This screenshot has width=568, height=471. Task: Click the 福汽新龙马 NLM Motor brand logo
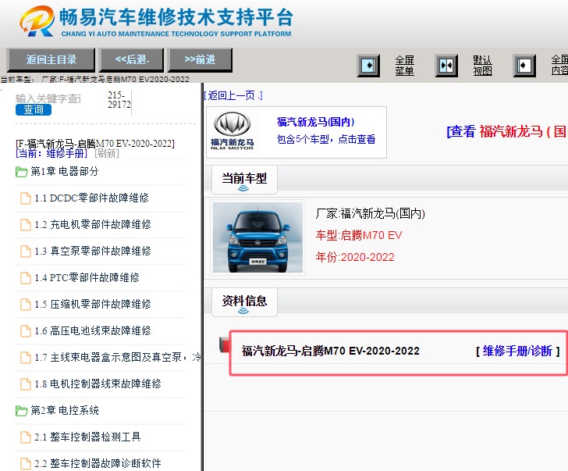pyautogui.click(x=233, y=131)
